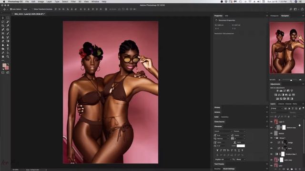The width and height of the screenshot is (305, 171).
Task: Open the Window menu
Action: click(95, 1)
